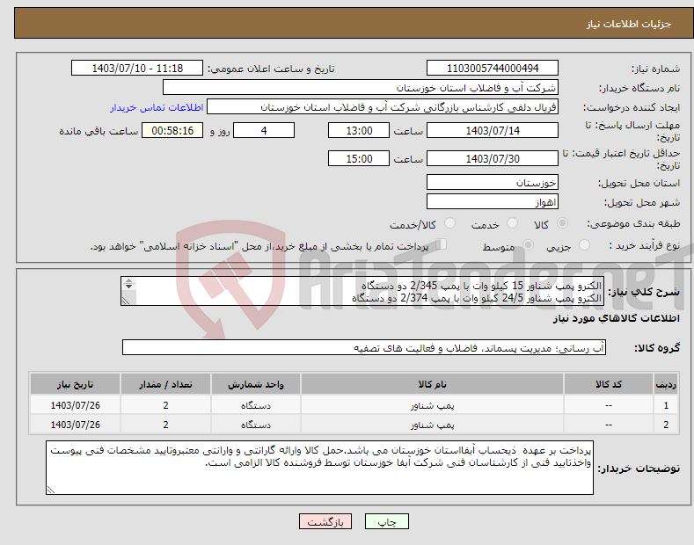Click the remaining time field 00:58:16

(172, 130)
